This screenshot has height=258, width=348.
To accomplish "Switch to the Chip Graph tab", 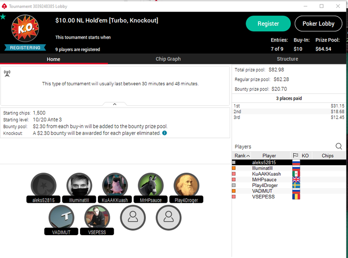I will (x=168, y=59).
